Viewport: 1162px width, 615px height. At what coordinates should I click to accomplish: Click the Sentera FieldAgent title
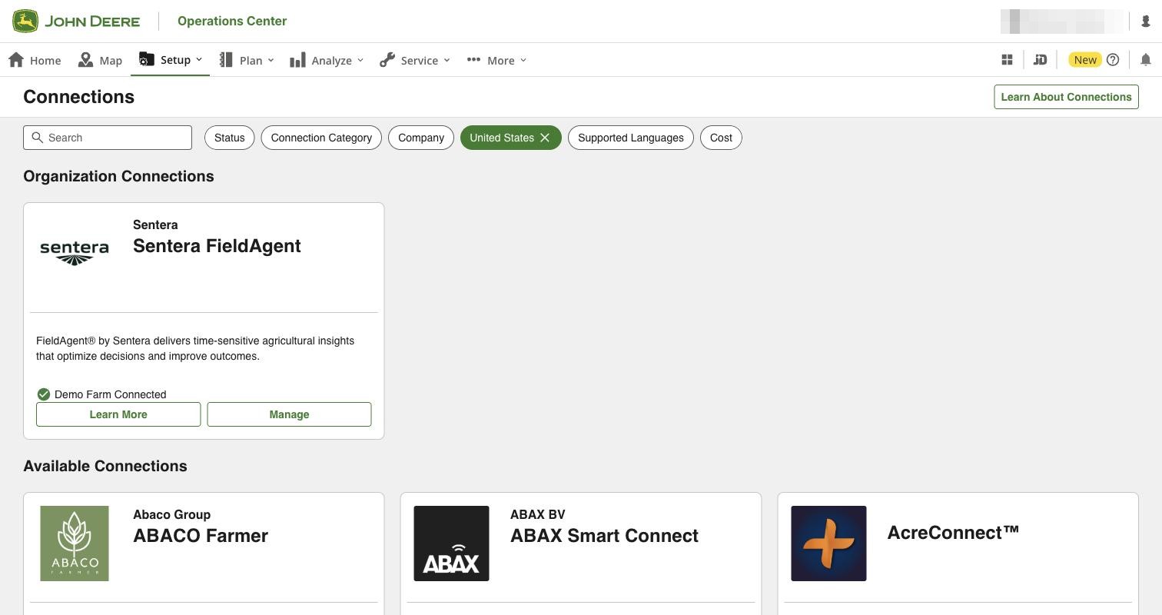pos(217,246)
